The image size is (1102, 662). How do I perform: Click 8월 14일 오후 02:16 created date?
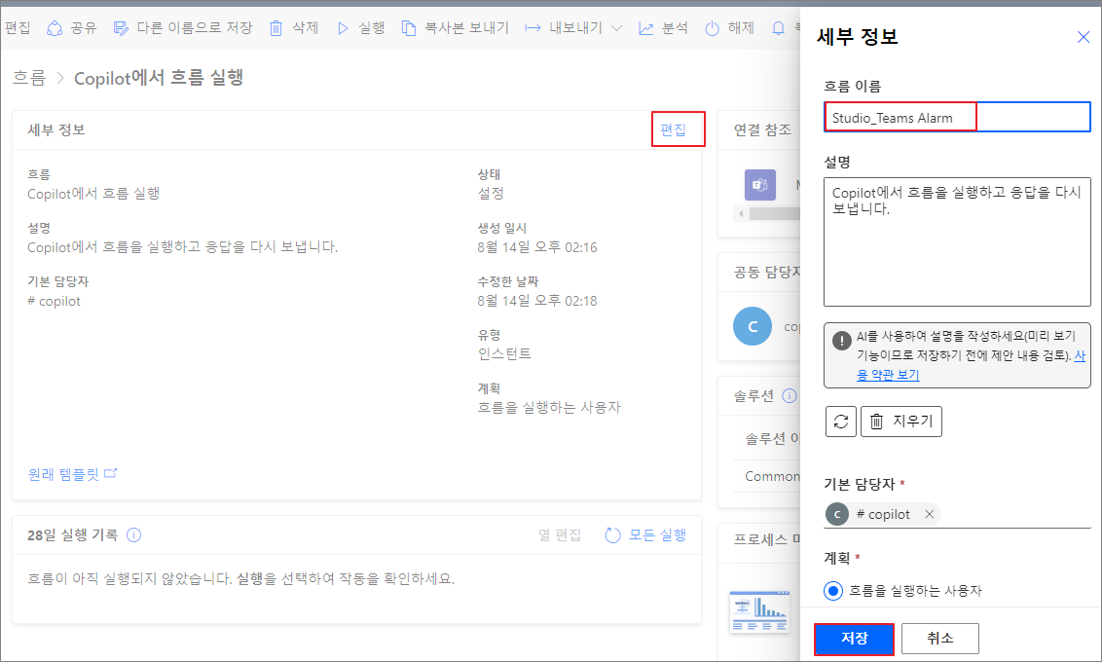tap(537, 247)
